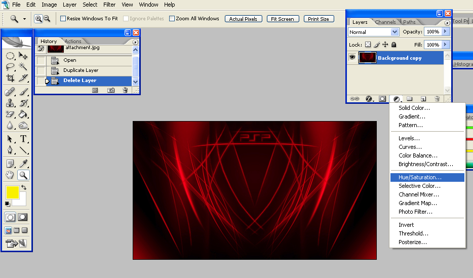
Task: Select the Brush tool
Action: point(23,92)
